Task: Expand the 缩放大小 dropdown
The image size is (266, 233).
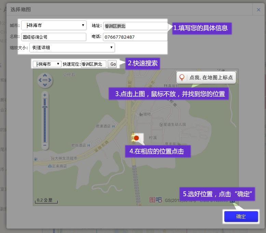Action: click(72, 47)
